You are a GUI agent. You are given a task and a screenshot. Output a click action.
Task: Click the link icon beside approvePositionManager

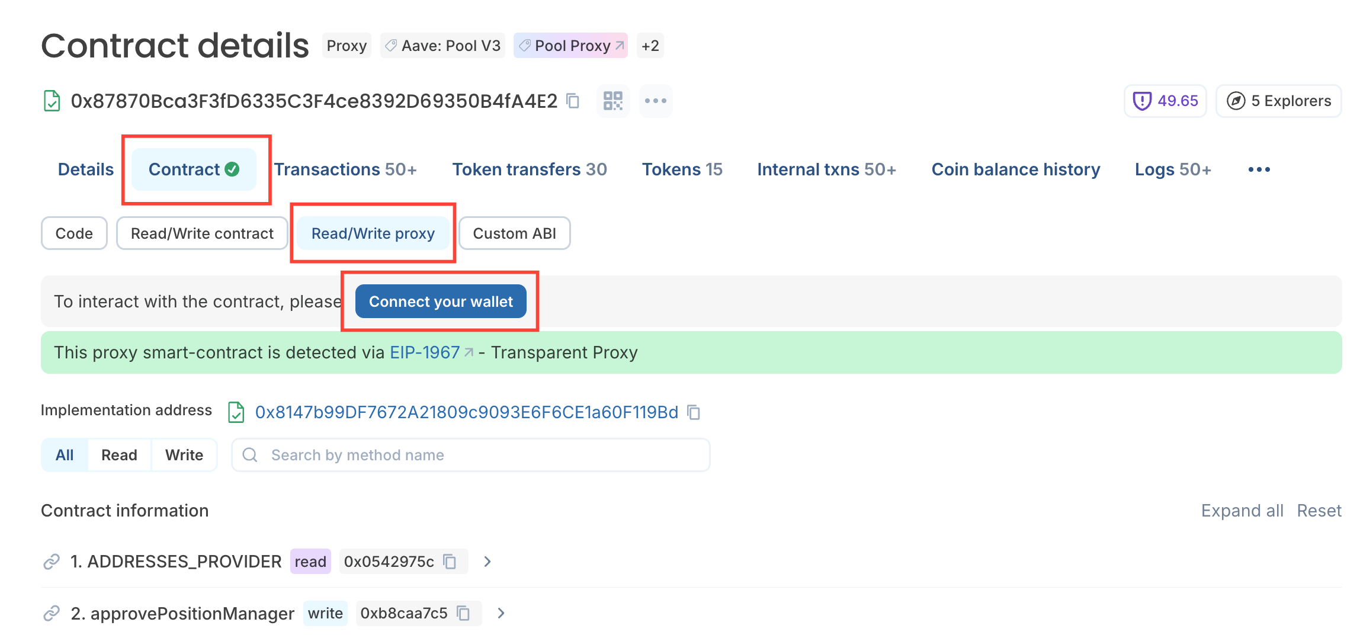(x=52, y=613)
